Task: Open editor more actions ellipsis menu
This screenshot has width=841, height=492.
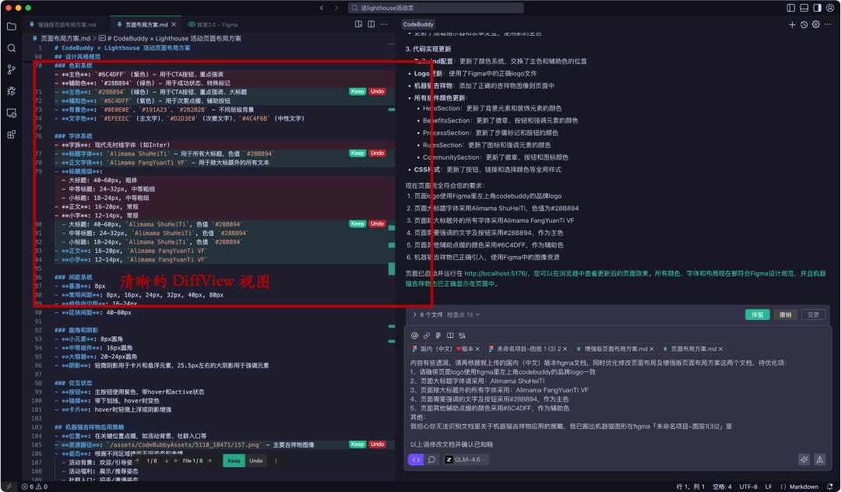Action: (384, 24)
